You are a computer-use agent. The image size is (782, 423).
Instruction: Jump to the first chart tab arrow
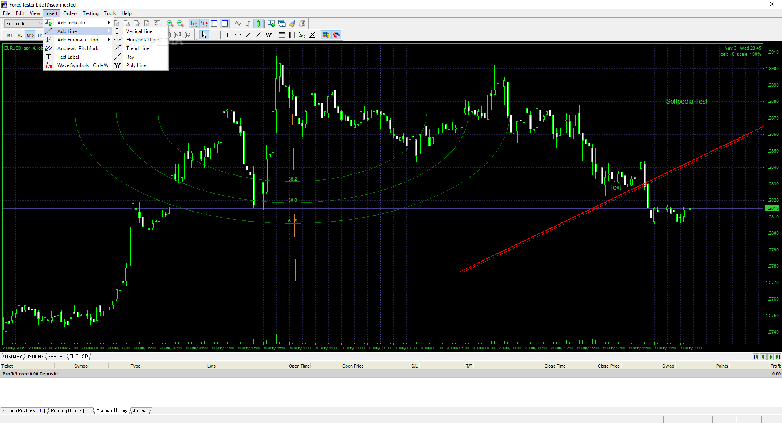[x=756, y=357]
